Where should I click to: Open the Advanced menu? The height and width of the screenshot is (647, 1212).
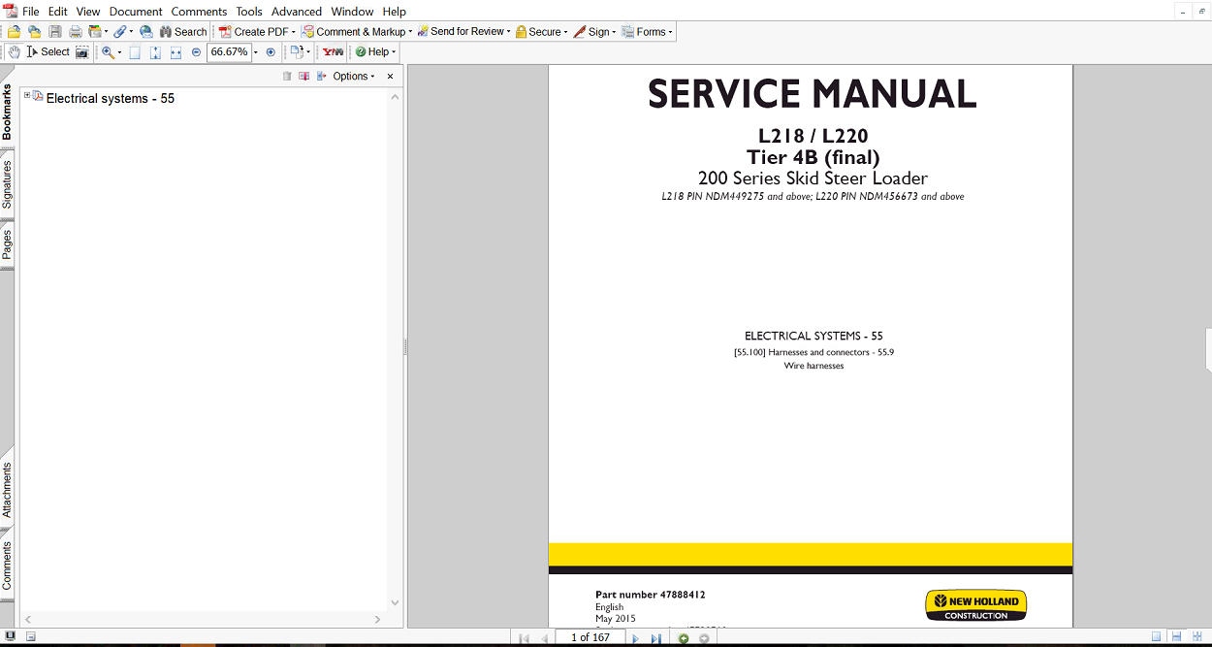[x=296, y=12]
